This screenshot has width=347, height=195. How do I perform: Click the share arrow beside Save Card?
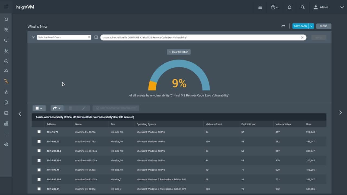[283, 26]
